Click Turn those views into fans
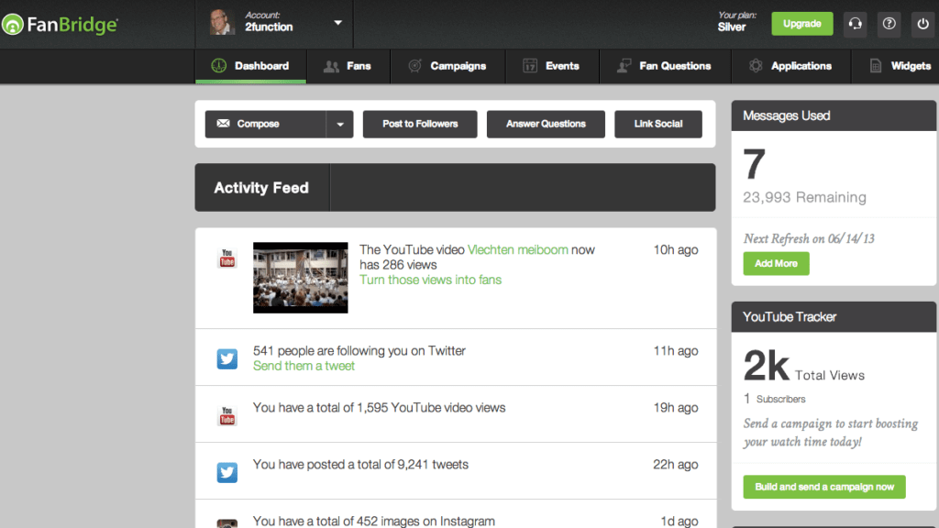Image resolution: width=939 pixels, height=528 pixels. [x=431, y=280]
